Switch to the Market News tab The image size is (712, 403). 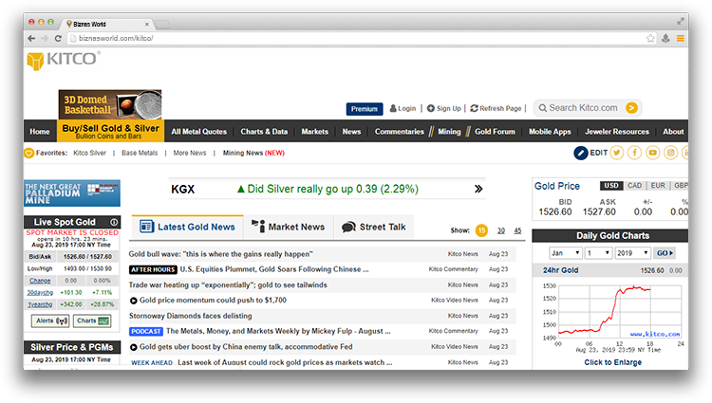288,227
